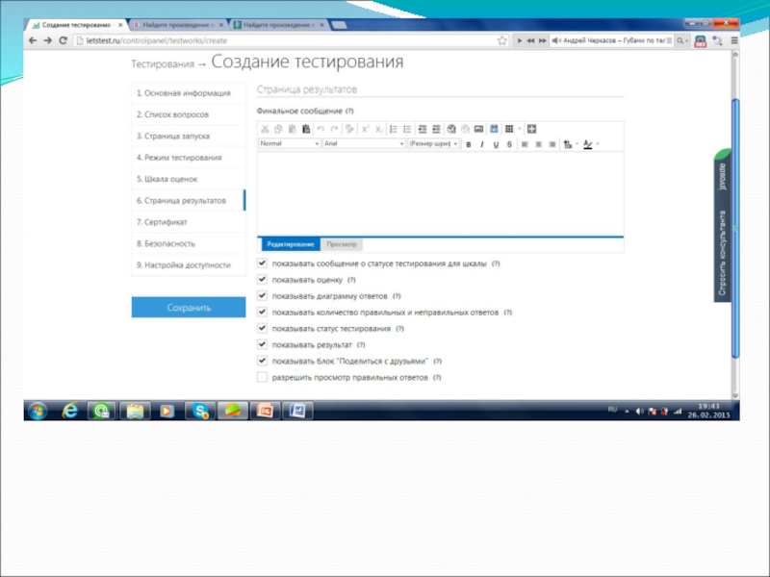The height and width of the screenshot is (577, 770).
Task: Open the Word icon on the taskbar
Action: click(297, 411)
